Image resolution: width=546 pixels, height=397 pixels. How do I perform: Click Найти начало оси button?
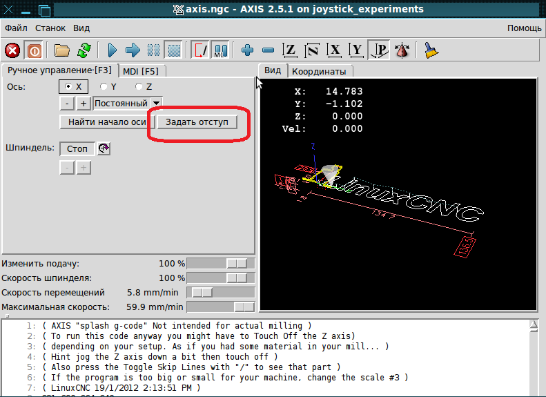(107, 122)
